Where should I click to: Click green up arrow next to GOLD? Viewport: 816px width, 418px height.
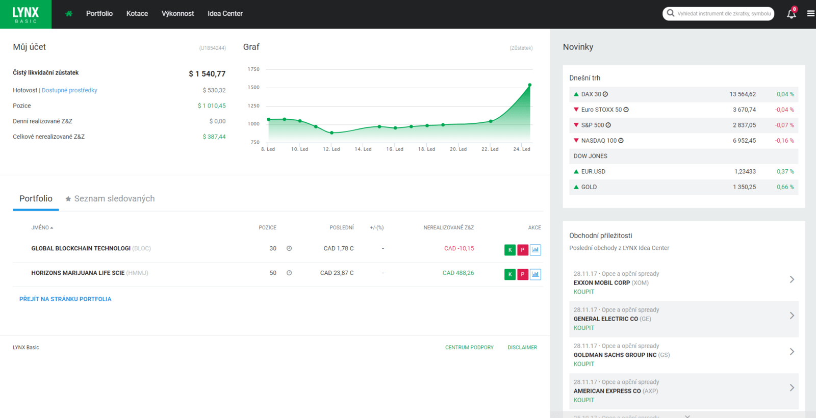[576, 187]
